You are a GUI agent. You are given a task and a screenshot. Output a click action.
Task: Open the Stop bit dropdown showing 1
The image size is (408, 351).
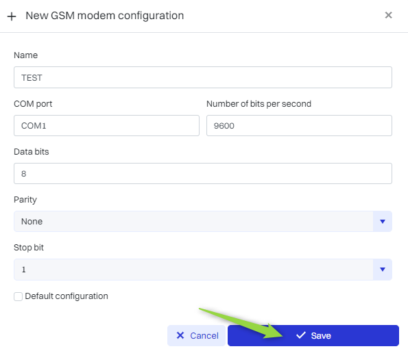[x=203, y=270]
